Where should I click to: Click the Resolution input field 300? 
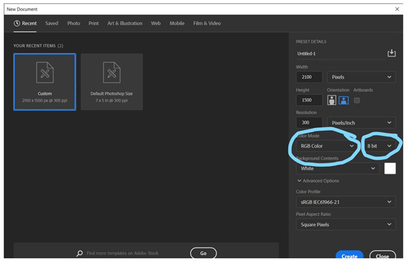(x=309, y=123)
